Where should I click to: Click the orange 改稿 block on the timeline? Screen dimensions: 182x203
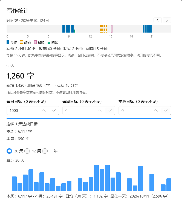104,29
